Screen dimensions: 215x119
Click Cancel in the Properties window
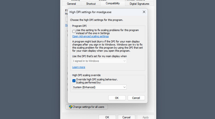tap(126, 117)
